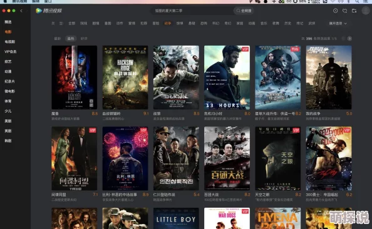Go to previous results page arrow
372x229 pixels.
pyautogui.click(x=343, y=38)
